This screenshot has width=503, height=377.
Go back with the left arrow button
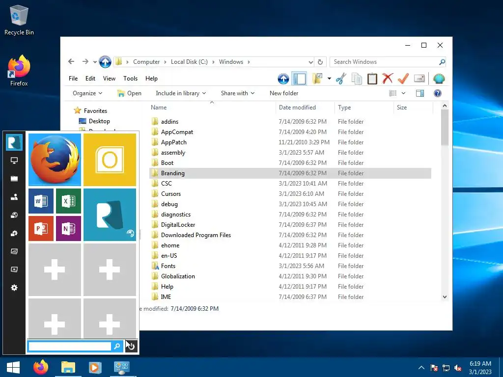pyautogui.click(x=71, y=61)
